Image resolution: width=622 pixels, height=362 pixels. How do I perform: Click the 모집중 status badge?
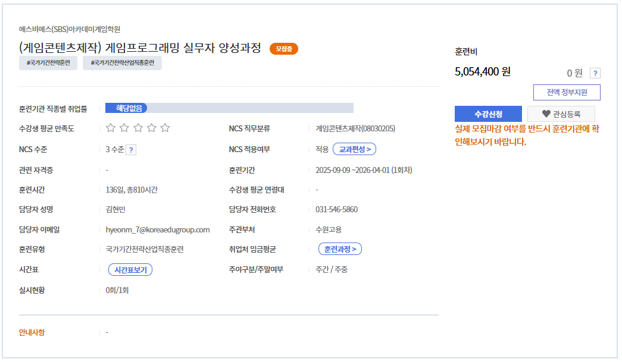(284, 49)
